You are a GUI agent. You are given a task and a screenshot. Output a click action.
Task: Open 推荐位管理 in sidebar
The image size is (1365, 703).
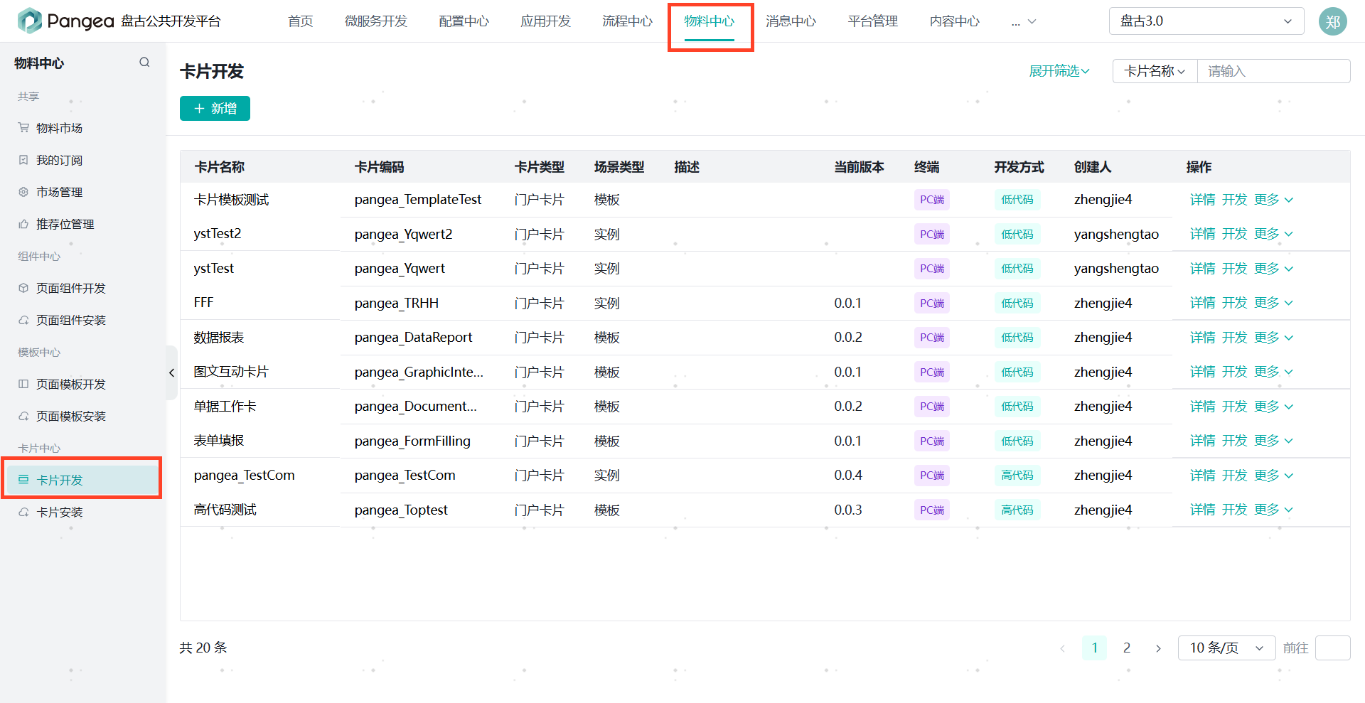point(65,224)
